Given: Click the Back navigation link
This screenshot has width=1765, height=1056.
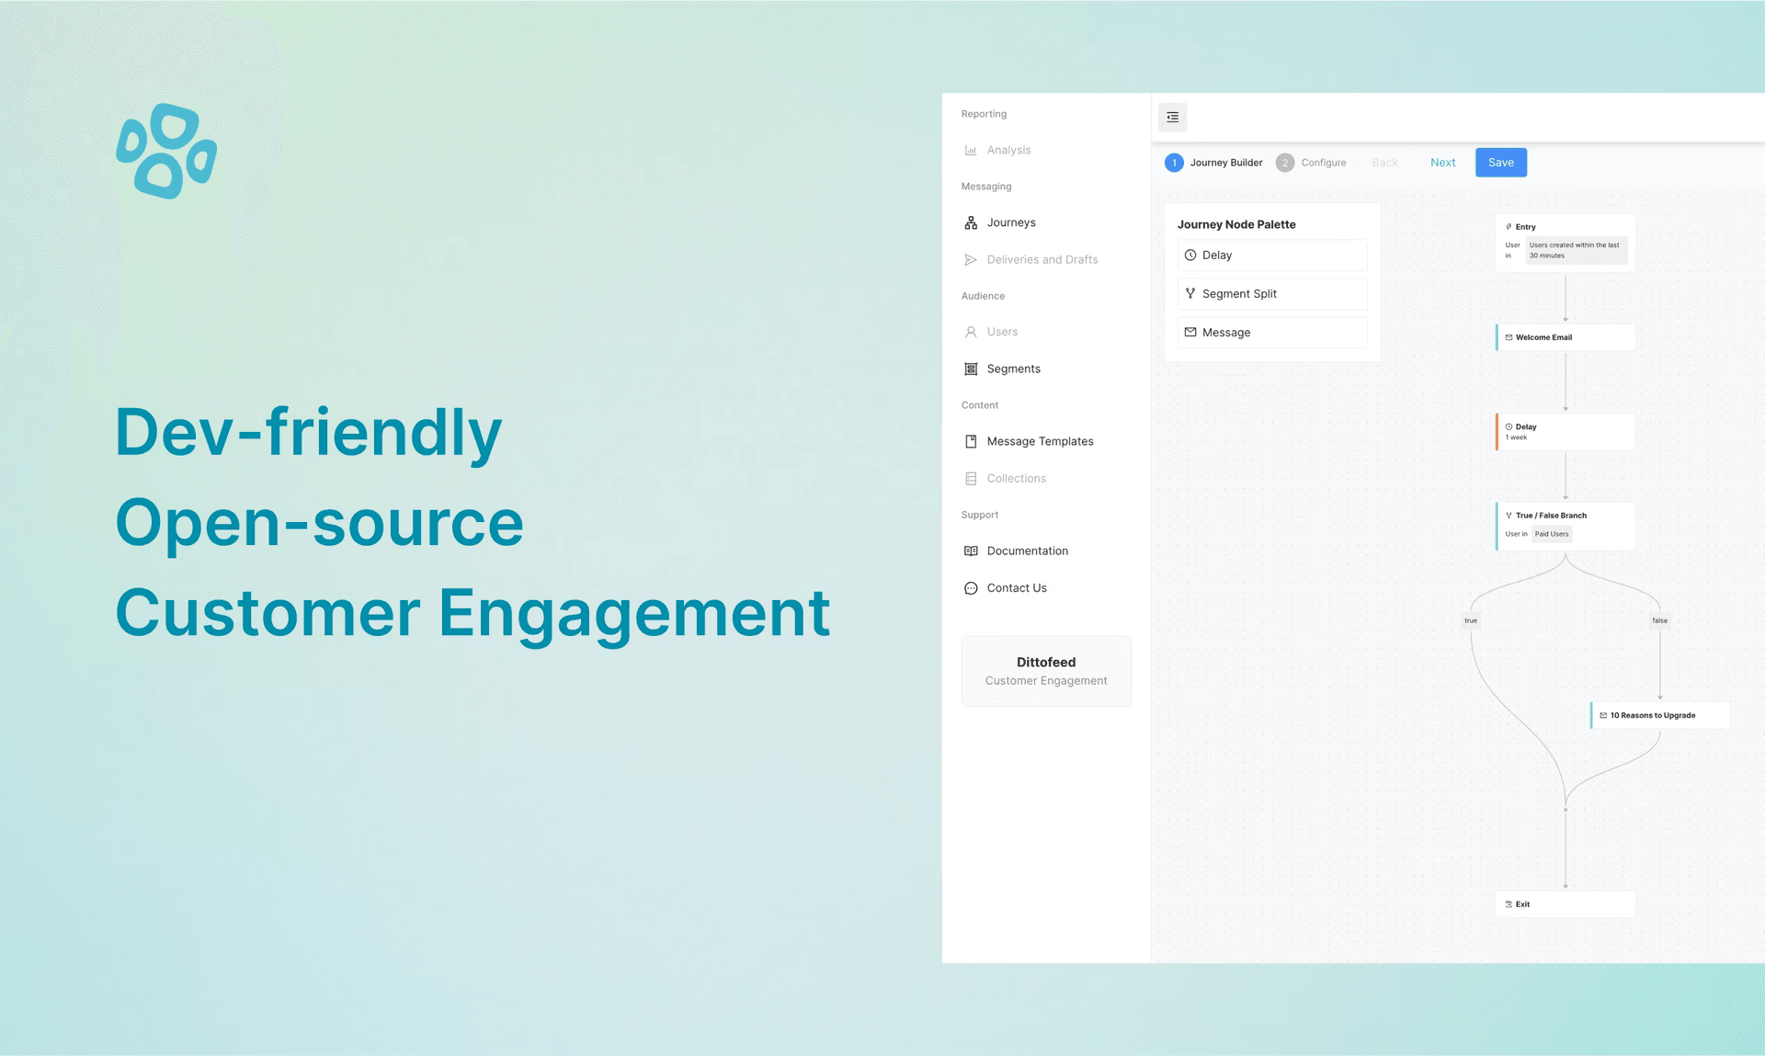Looking at the screenshot, I should click(x=1386, y=161).
